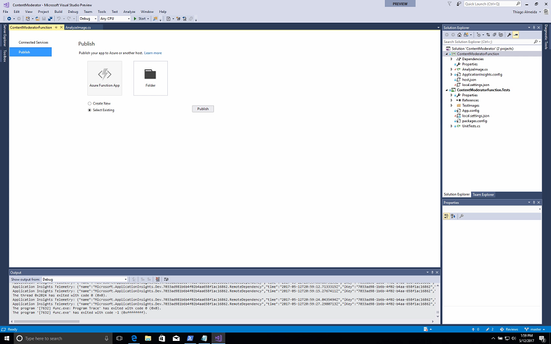Open the Debug configuration dropdown

pos(88,18)
